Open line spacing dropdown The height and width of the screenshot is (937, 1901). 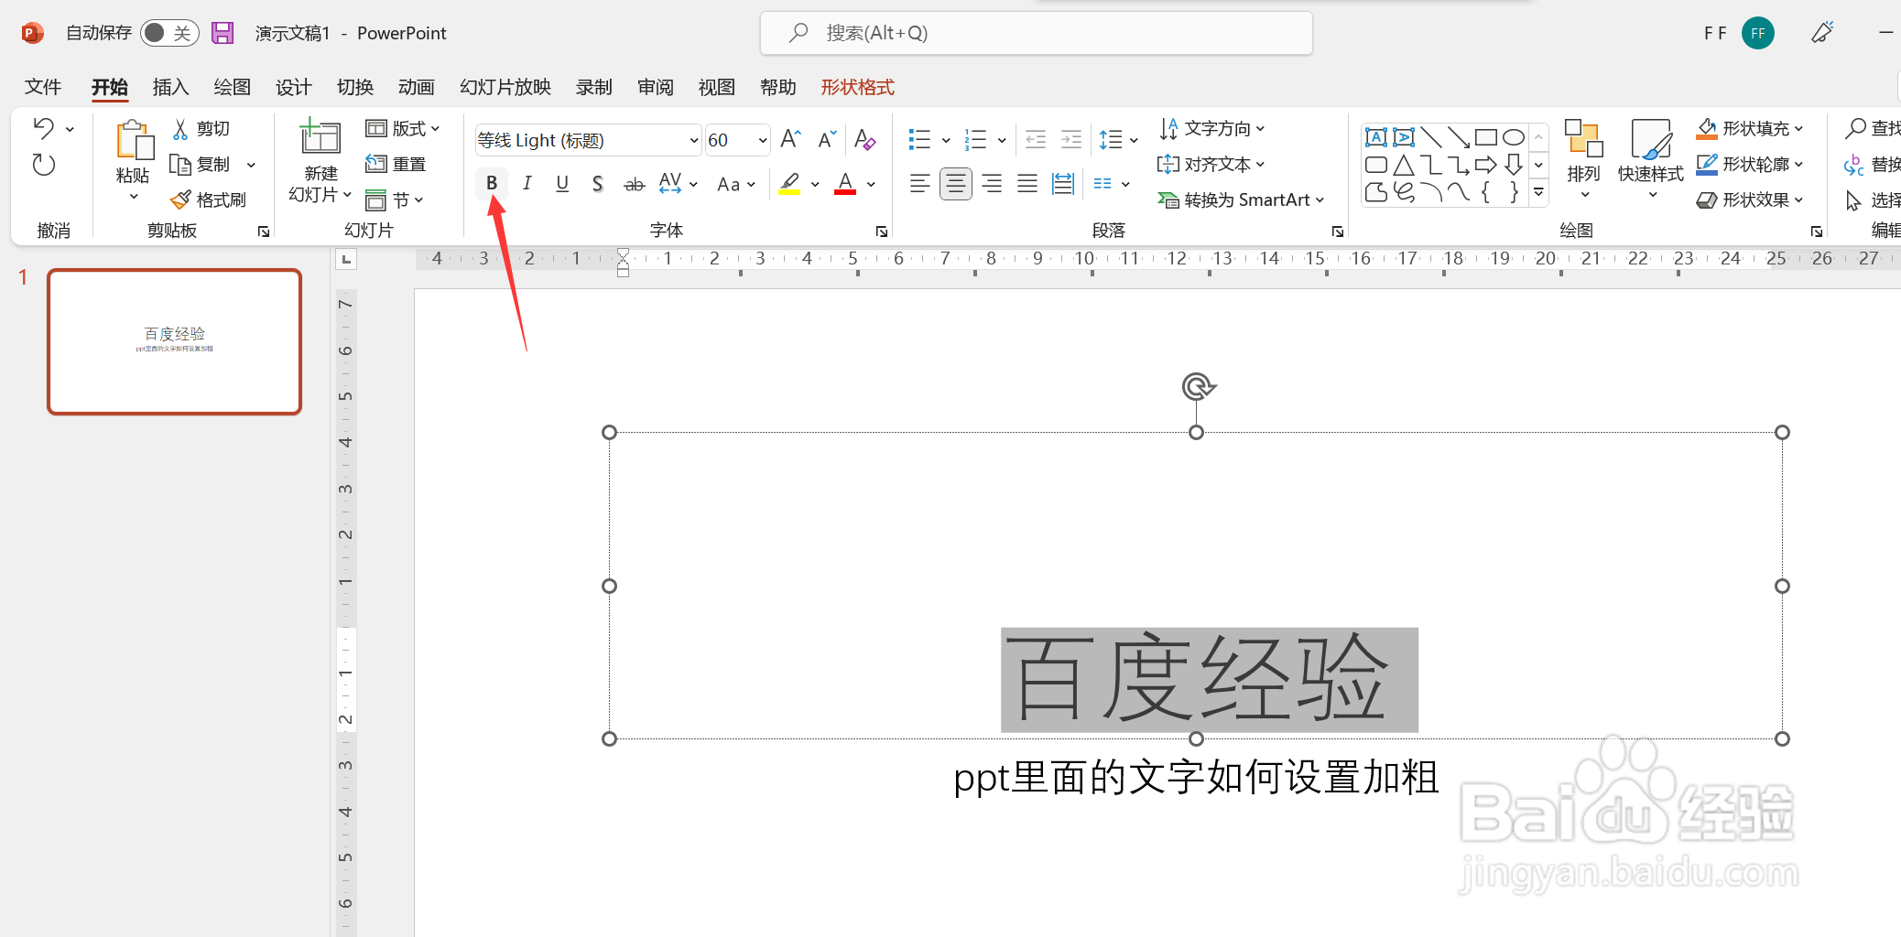(1118, 140)
